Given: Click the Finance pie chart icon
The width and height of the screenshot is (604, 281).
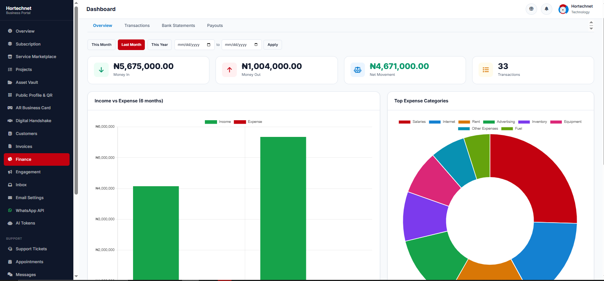Looking at the screenshot, I should tap(10, 159).
